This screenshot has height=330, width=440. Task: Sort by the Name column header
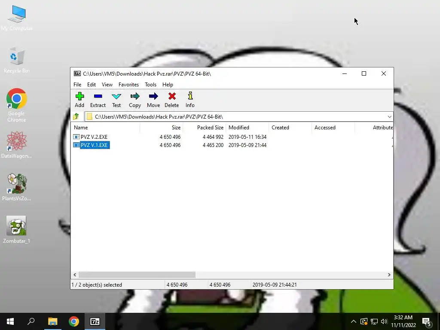[105, 127]
